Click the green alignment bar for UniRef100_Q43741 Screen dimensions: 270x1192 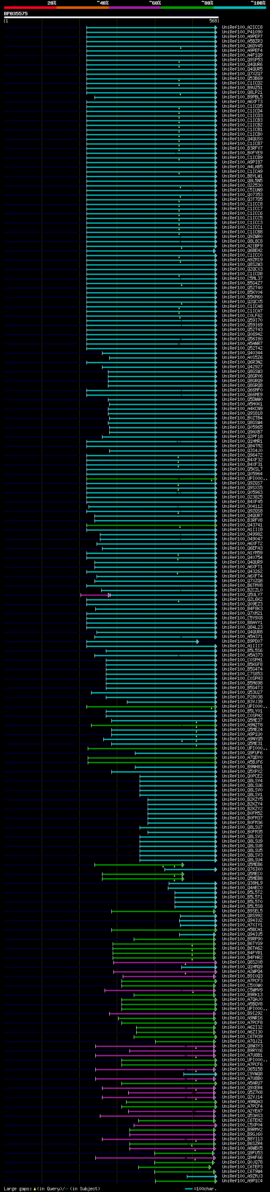point(151,525)
